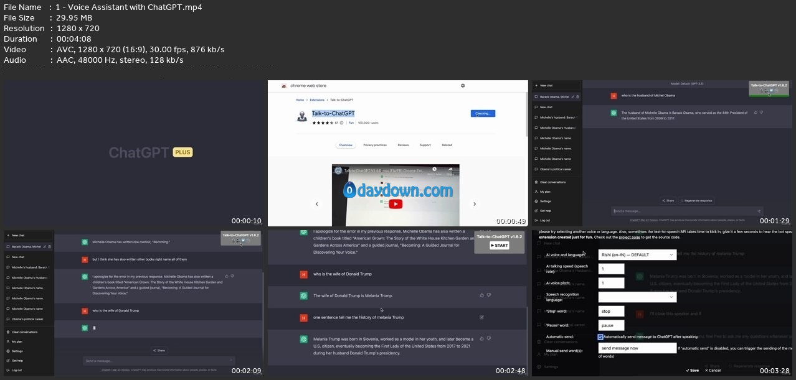Click Share button in the 01:29 frame
Image resolution: width=796 pixels, height=380 pixels.
tap(668, 201)
